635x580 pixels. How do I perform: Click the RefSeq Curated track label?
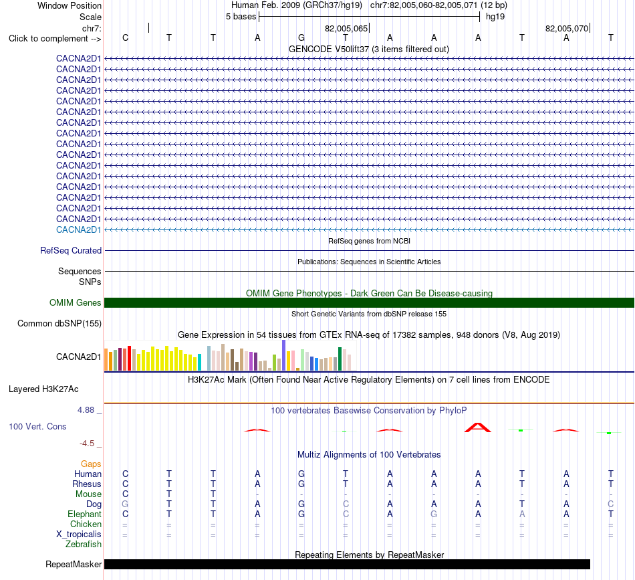tap(71, 250)
